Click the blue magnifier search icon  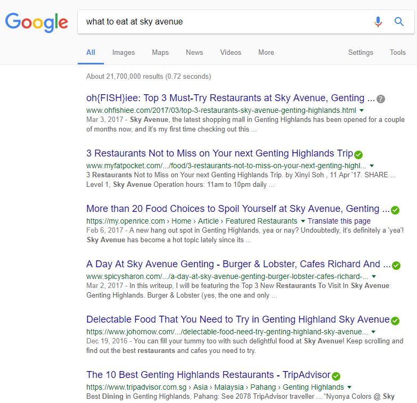pyautogui.click(x=399, y=21)
